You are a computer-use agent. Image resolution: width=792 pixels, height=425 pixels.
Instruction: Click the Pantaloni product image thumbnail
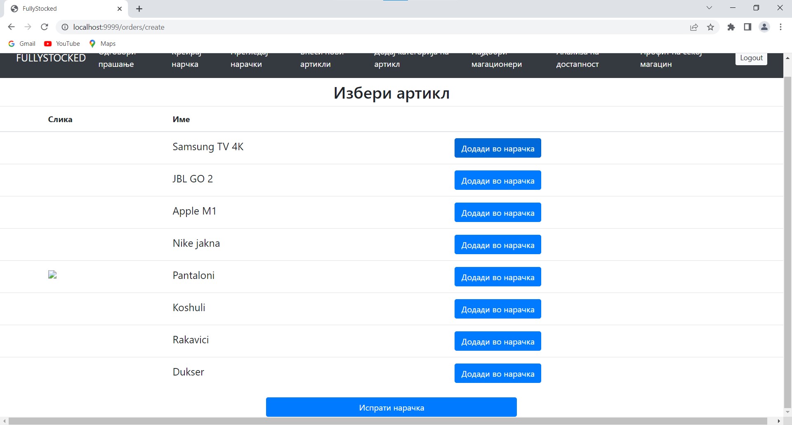click(52, 275)
